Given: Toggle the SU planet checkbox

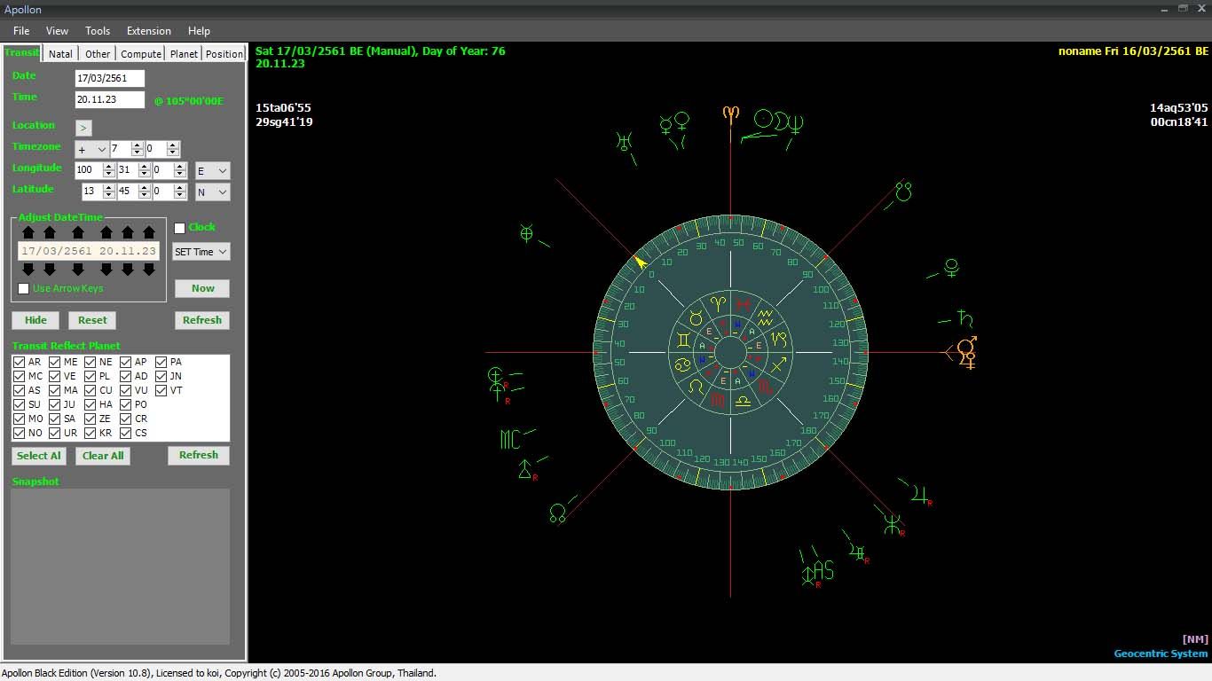Looking at the screenshot, I should pos(20,404).
